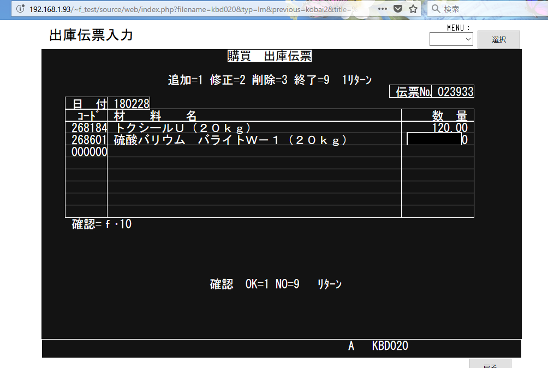Expand the MENU dropdown list
Image resolution: width=548 pixels, height=368 pixels.
(451, 39)
